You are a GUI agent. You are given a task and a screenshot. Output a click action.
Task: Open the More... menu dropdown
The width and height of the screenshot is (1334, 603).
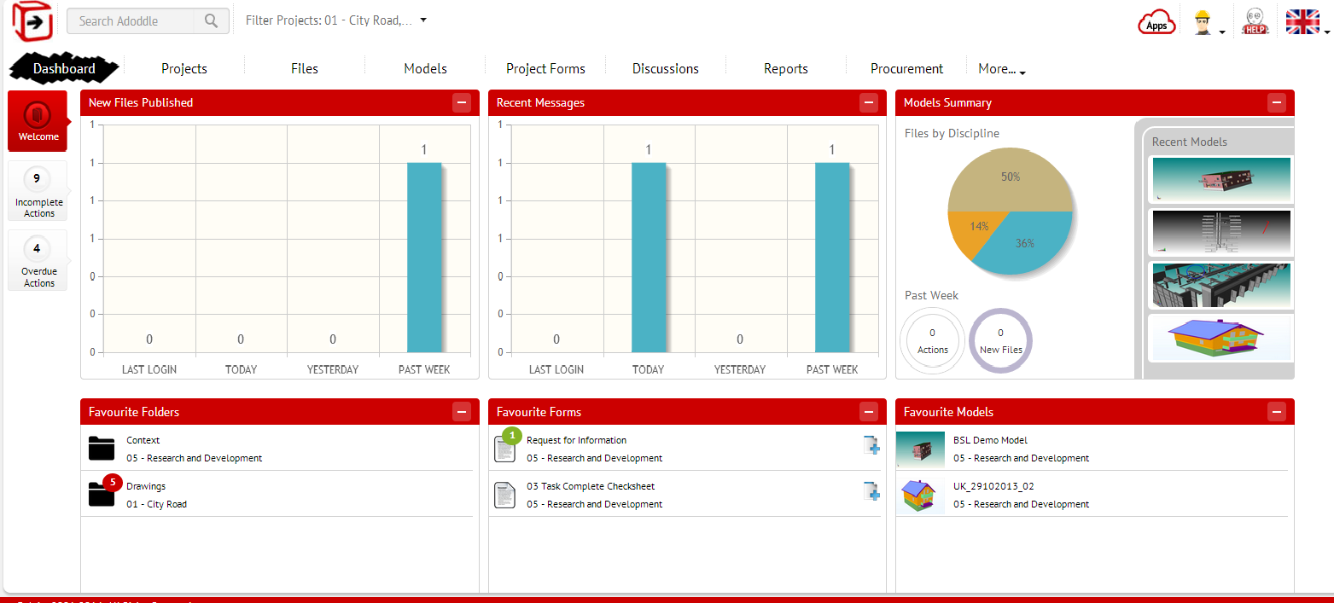[1002, 69]
